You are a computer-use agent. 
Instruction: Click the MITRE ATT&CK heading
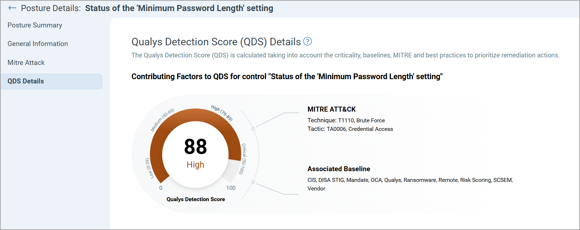point(331,109)
